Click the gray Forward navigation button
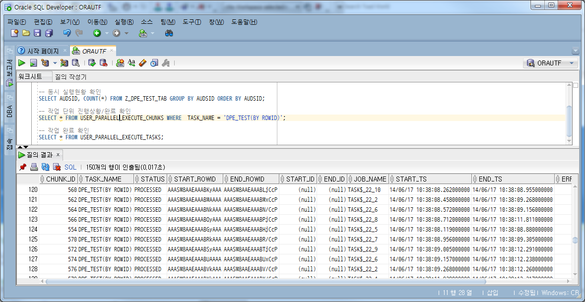The width and height of the screenshot is (585, 302). 117,33
